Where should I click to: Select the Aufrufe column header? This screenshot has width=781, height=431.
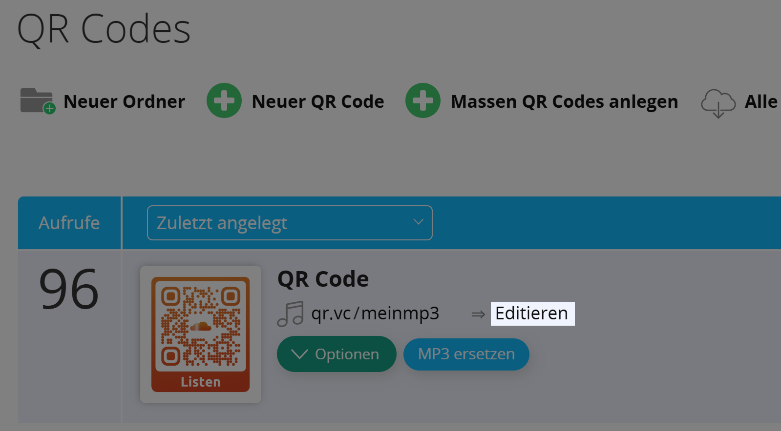[x=69, y=223]
